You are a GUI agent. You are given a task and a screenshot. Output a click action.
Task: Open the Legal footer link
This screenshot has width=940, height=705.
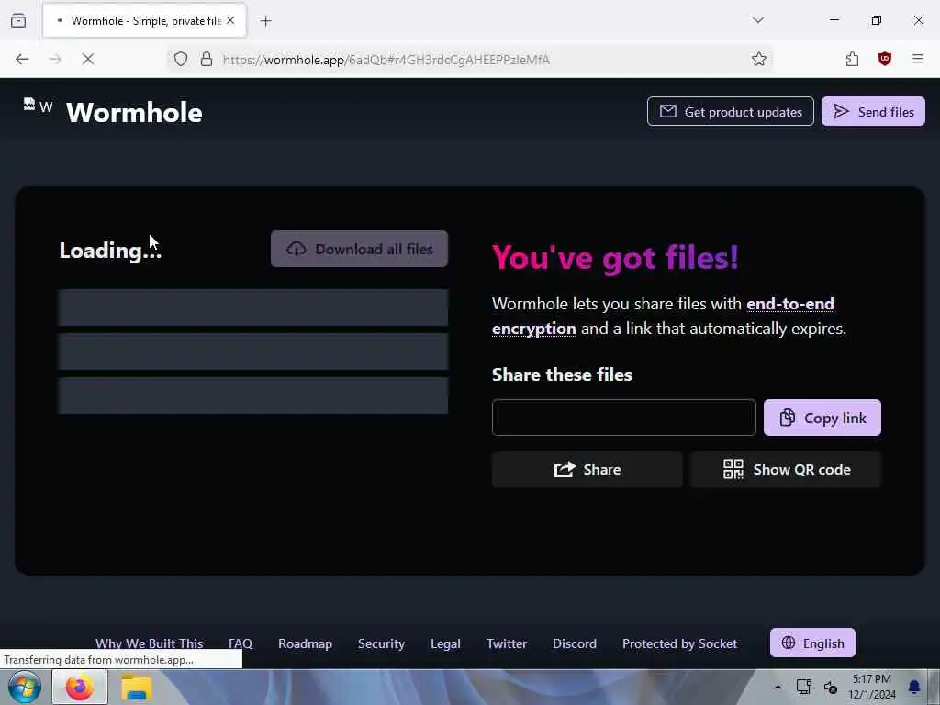(x=445, y=643)
